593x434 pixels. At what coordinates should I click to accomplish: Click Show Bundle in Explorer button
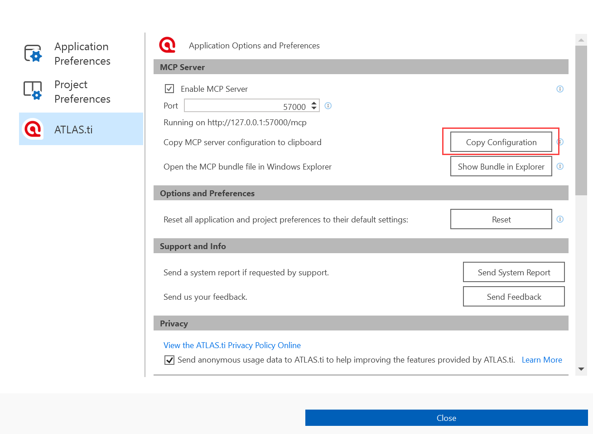501,166
